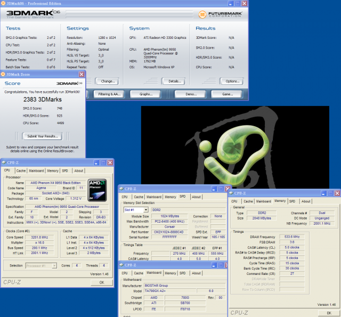Click the Part Number CM2X1024-8888C4D field
This screenshot has height=317, width=341.
169,232
